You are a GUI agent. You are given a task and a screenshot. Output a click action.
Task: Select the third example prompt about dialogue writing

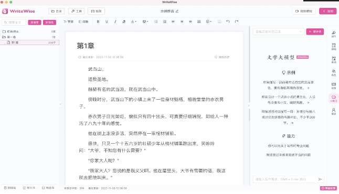[288, 117]
